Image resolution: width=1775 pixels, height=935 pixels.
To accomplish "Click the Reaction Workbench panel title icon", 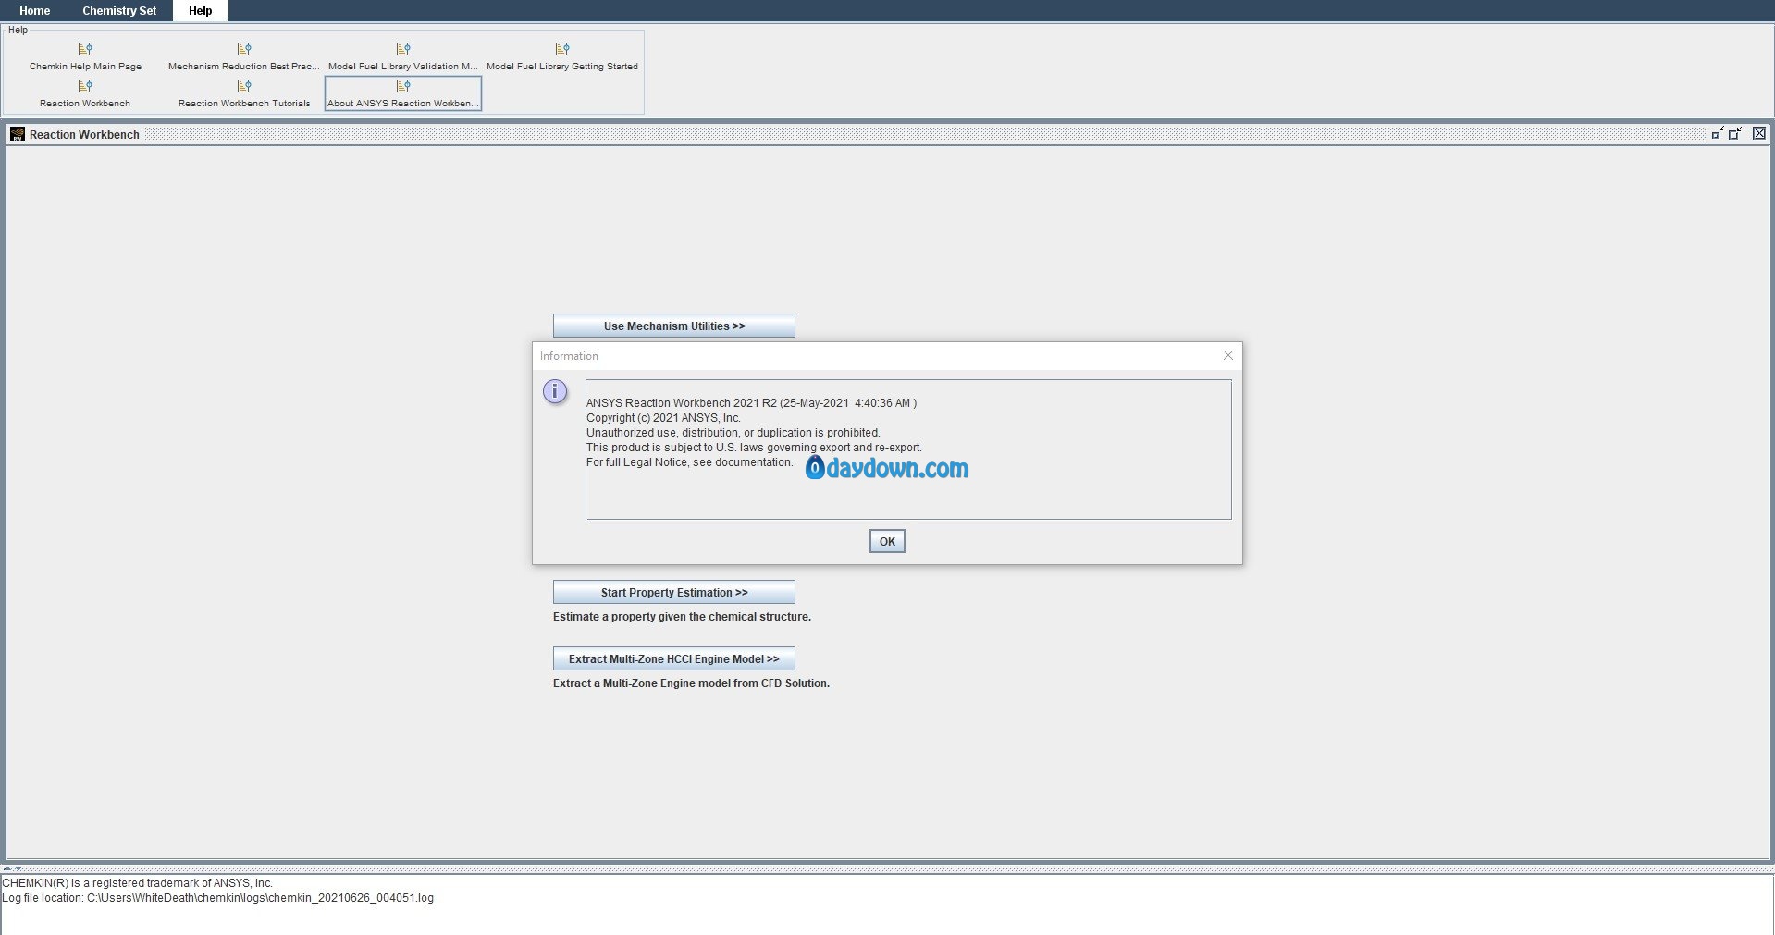I will click(17, 134).
